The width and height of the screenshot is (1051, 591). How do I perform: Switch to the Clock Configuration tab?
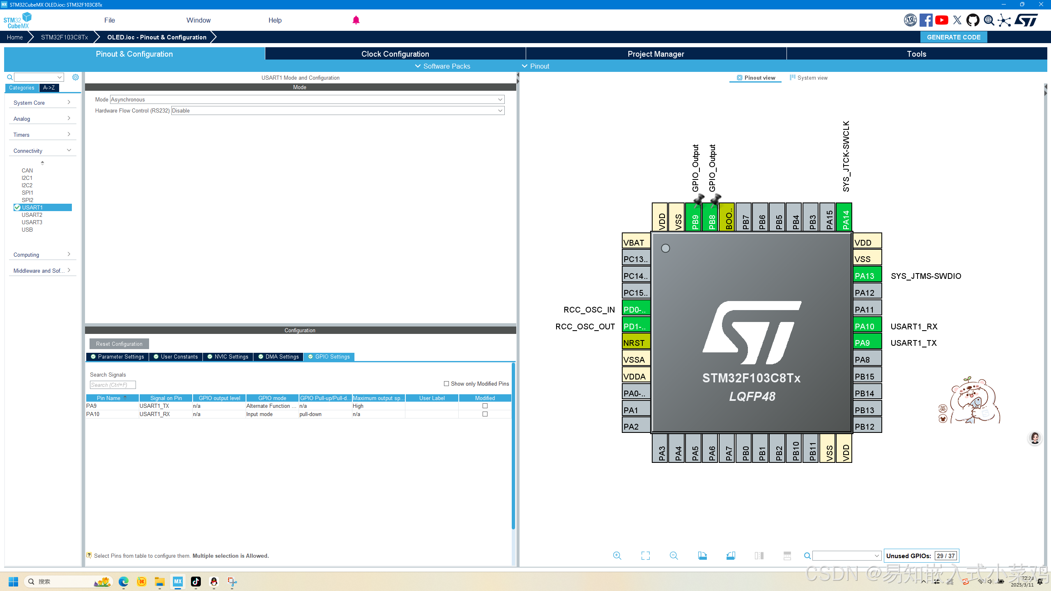395,54
